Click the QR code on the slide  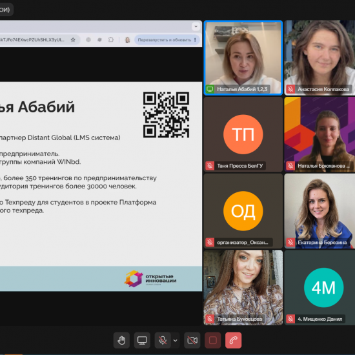click(x=166, y=115)
